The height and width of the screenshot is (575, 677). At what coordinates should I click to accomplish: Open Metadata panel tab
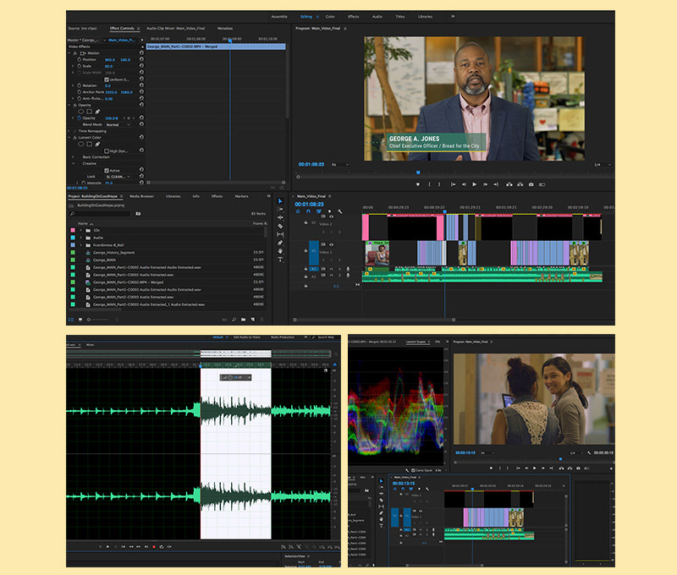point(225,29)
